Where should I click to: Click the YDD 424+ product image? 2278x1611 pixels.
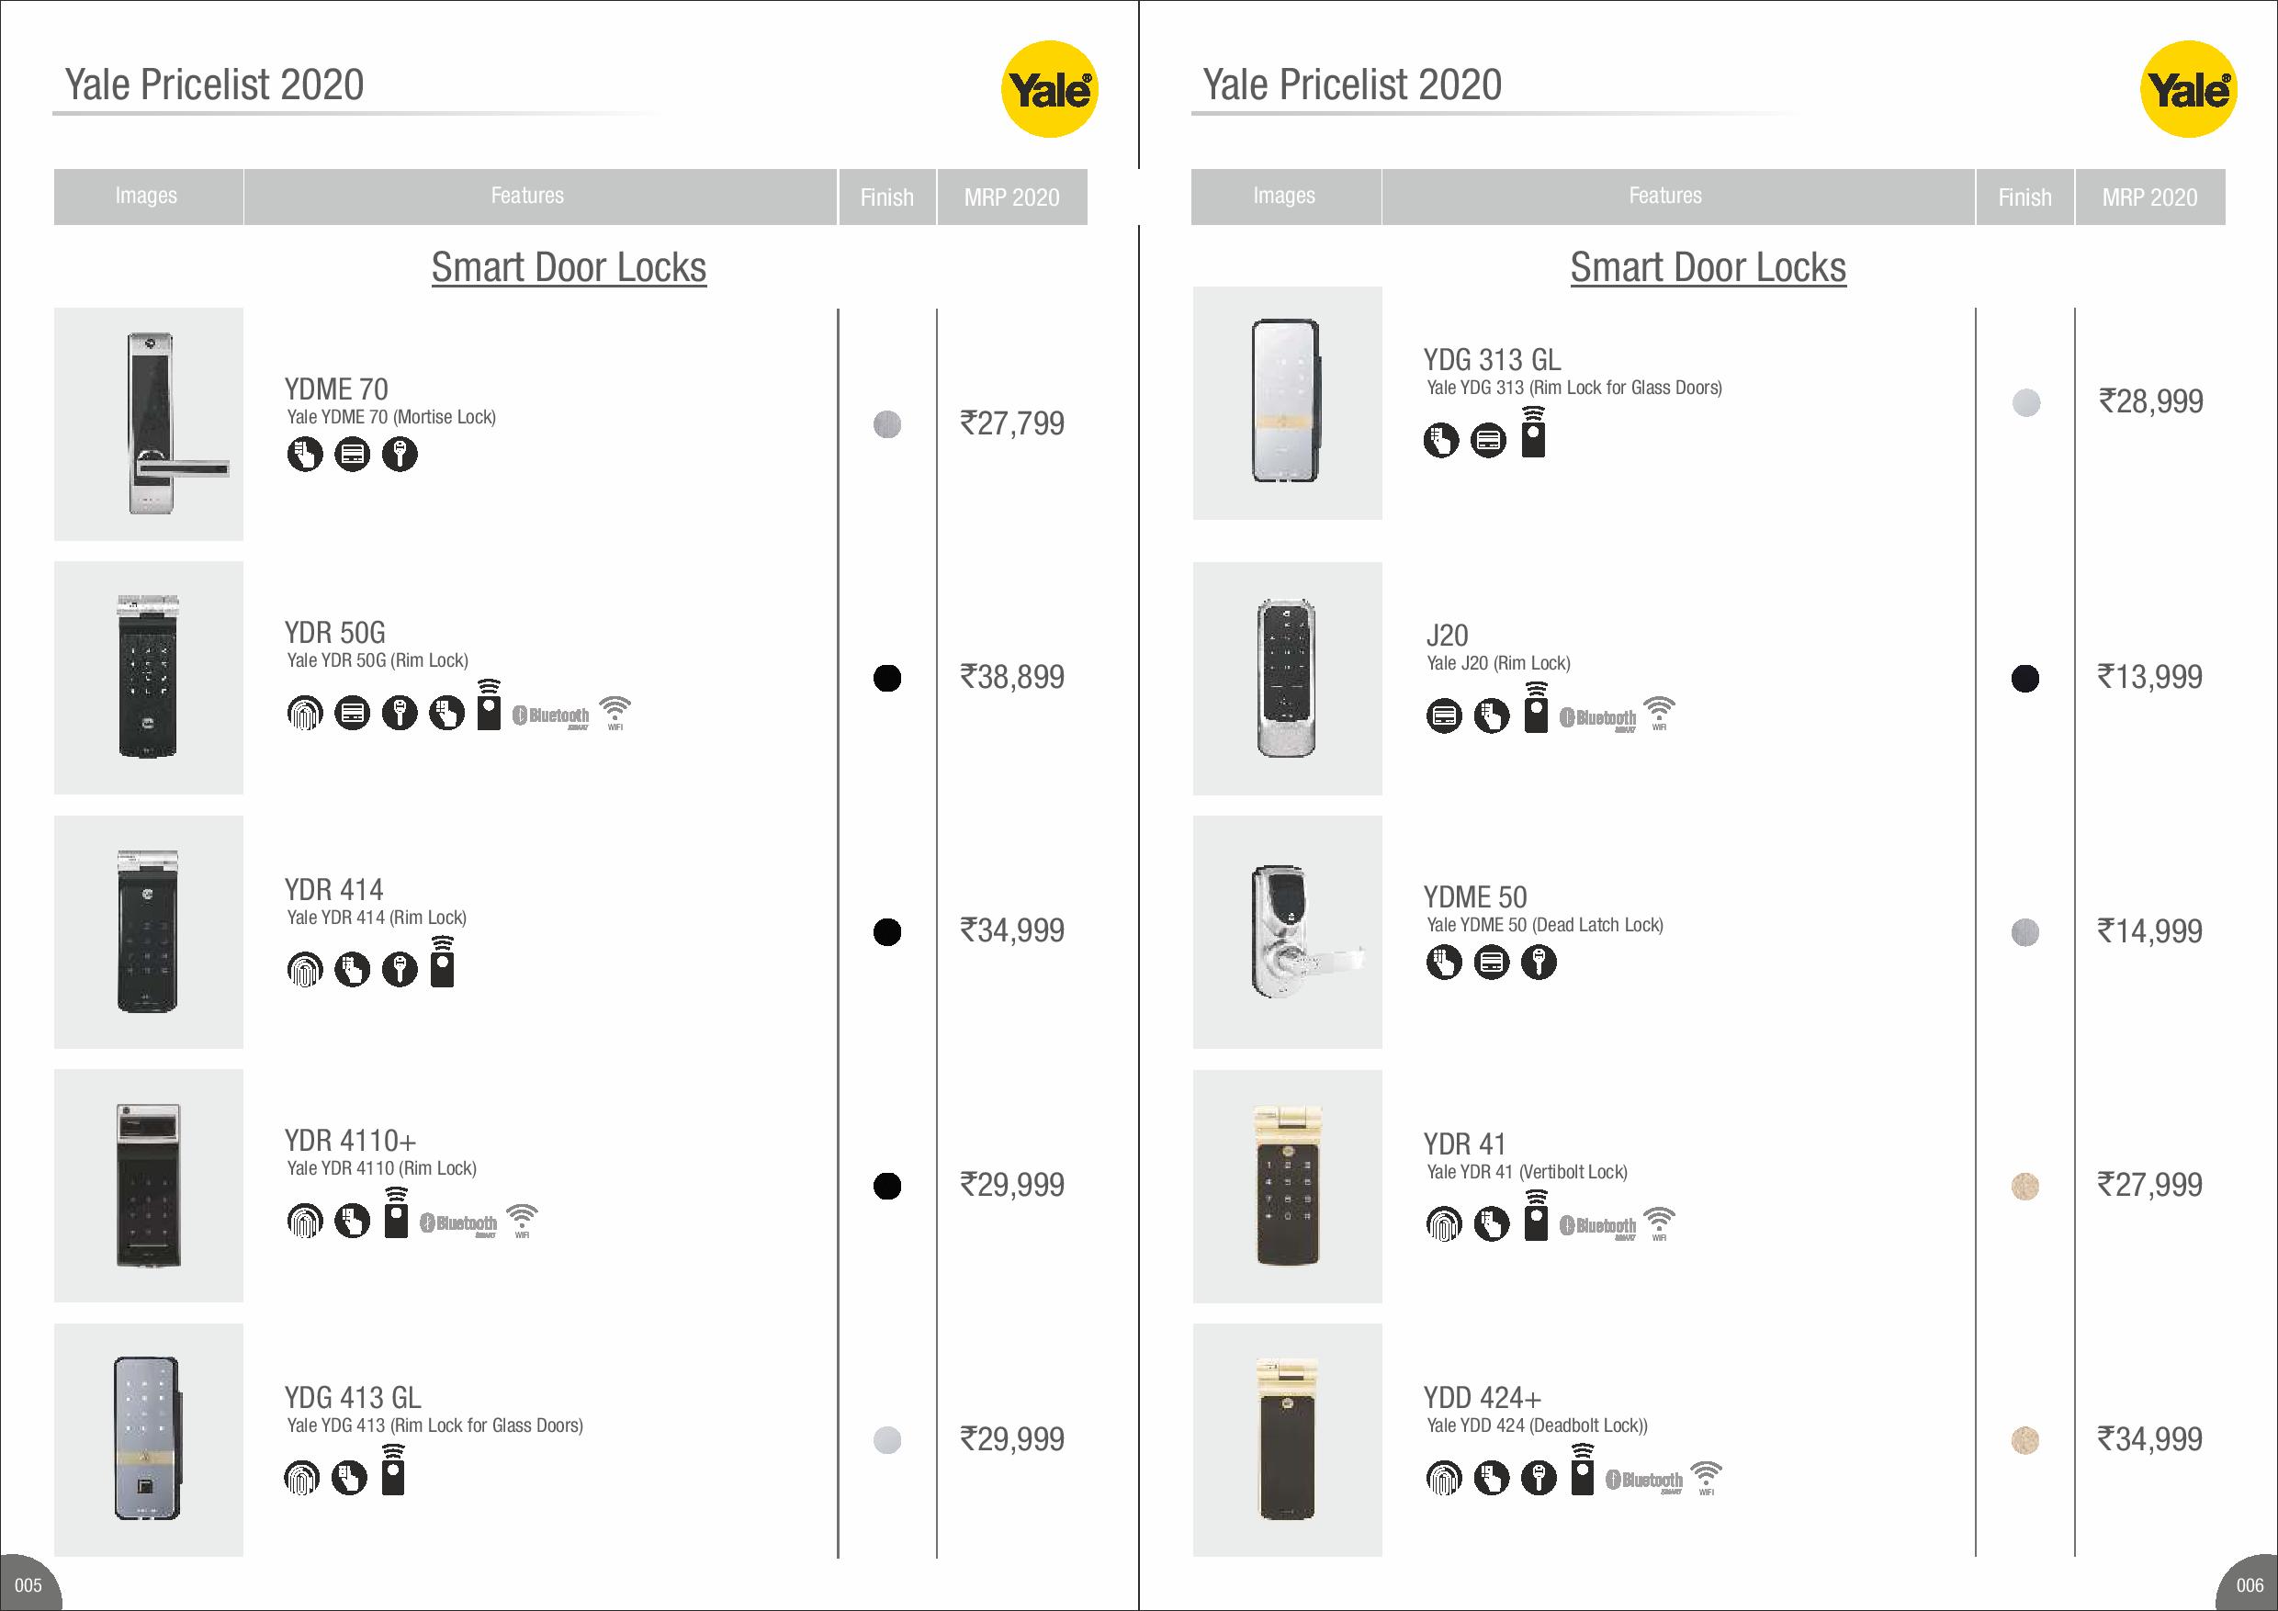pyautogui.click(x=1287, y=1439)
